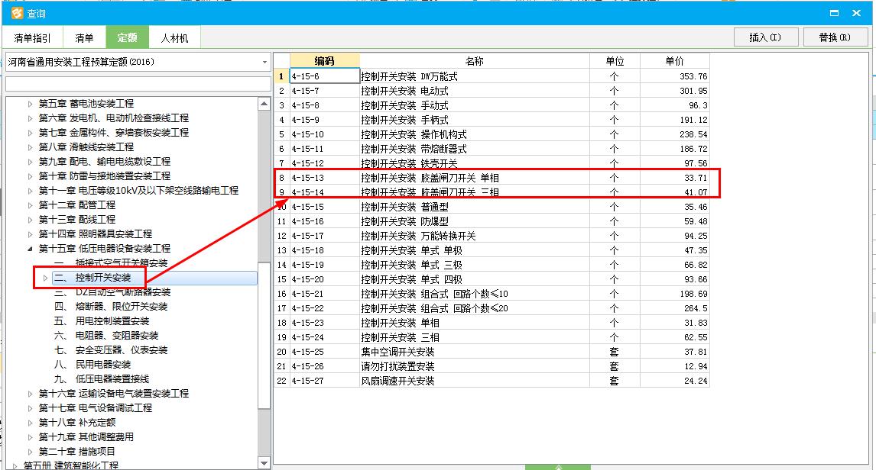Click the green collapse arrow at bottom

click(557, 467)
